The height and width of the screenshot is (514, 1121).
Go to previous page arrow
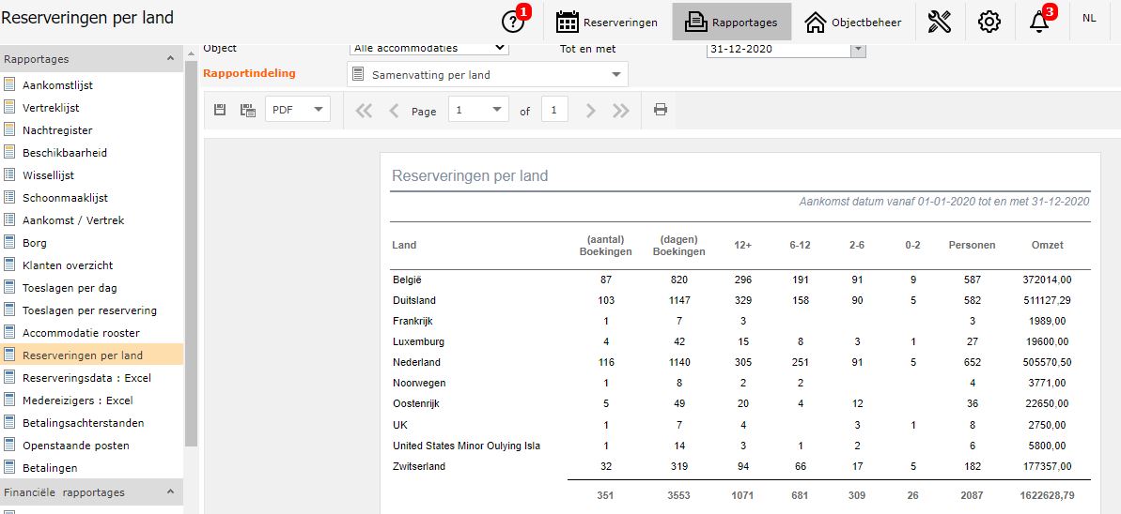[x=394, y=111]
